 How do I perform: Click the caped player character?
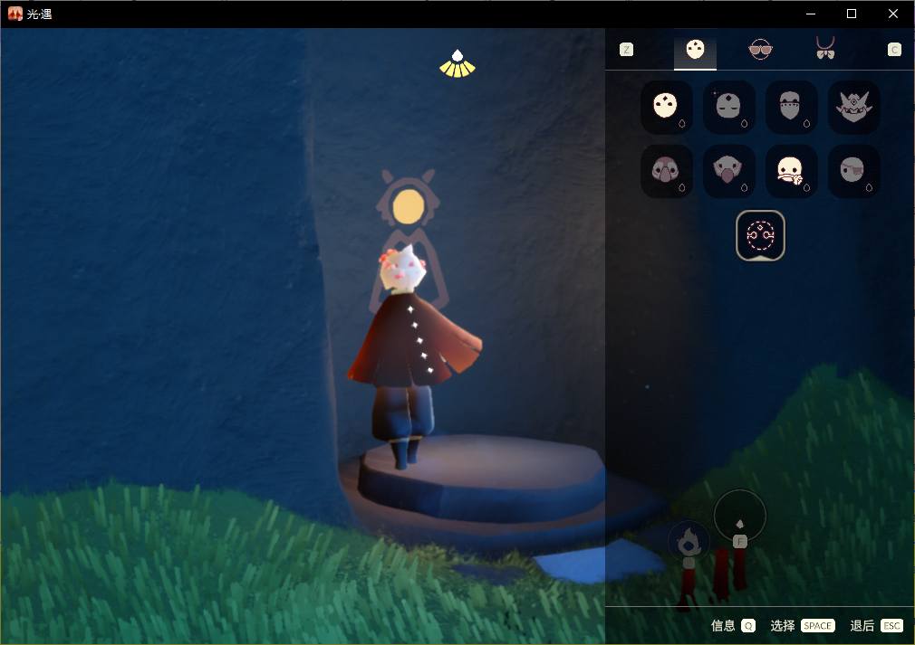click(x=414, y=356)
